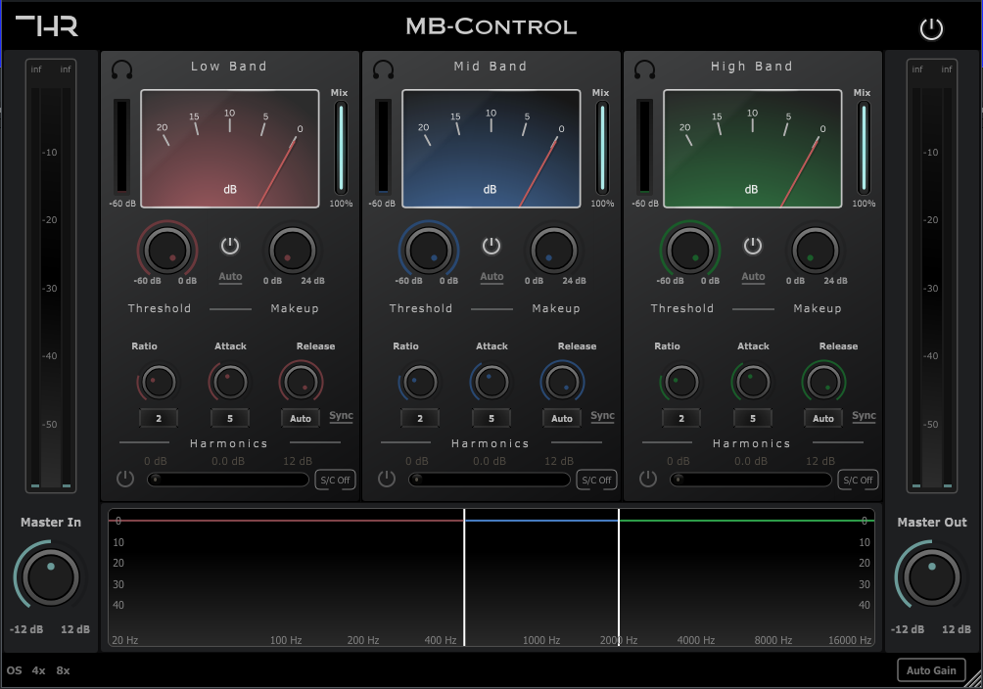
Task: Toggle the High Band compressor power icon
Action: pos(753,246)
